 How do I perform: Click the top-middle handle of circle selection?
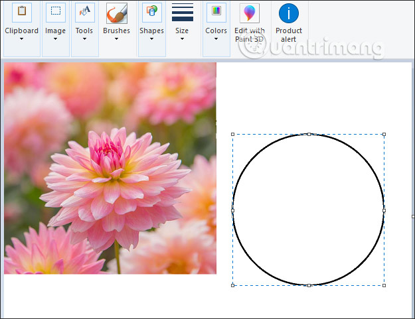309,134
